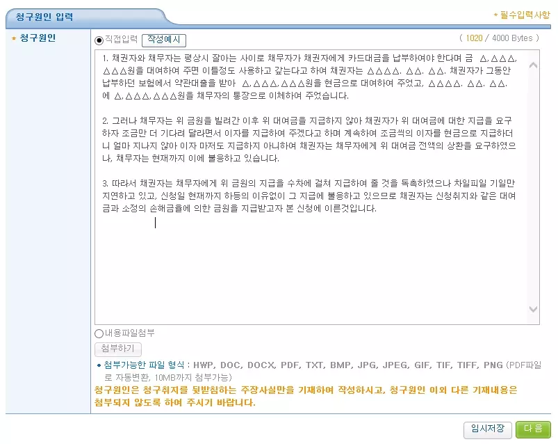Click inside the 청구원인 text area

tap(317, 187)
